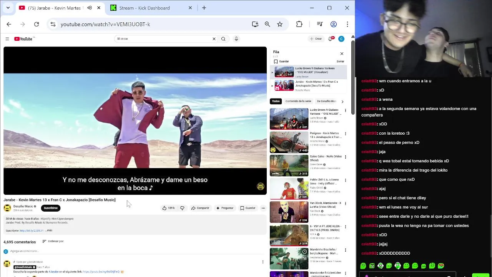Open Perigoso suggested video thumbnail
The image size is (492, 277).
289,142
